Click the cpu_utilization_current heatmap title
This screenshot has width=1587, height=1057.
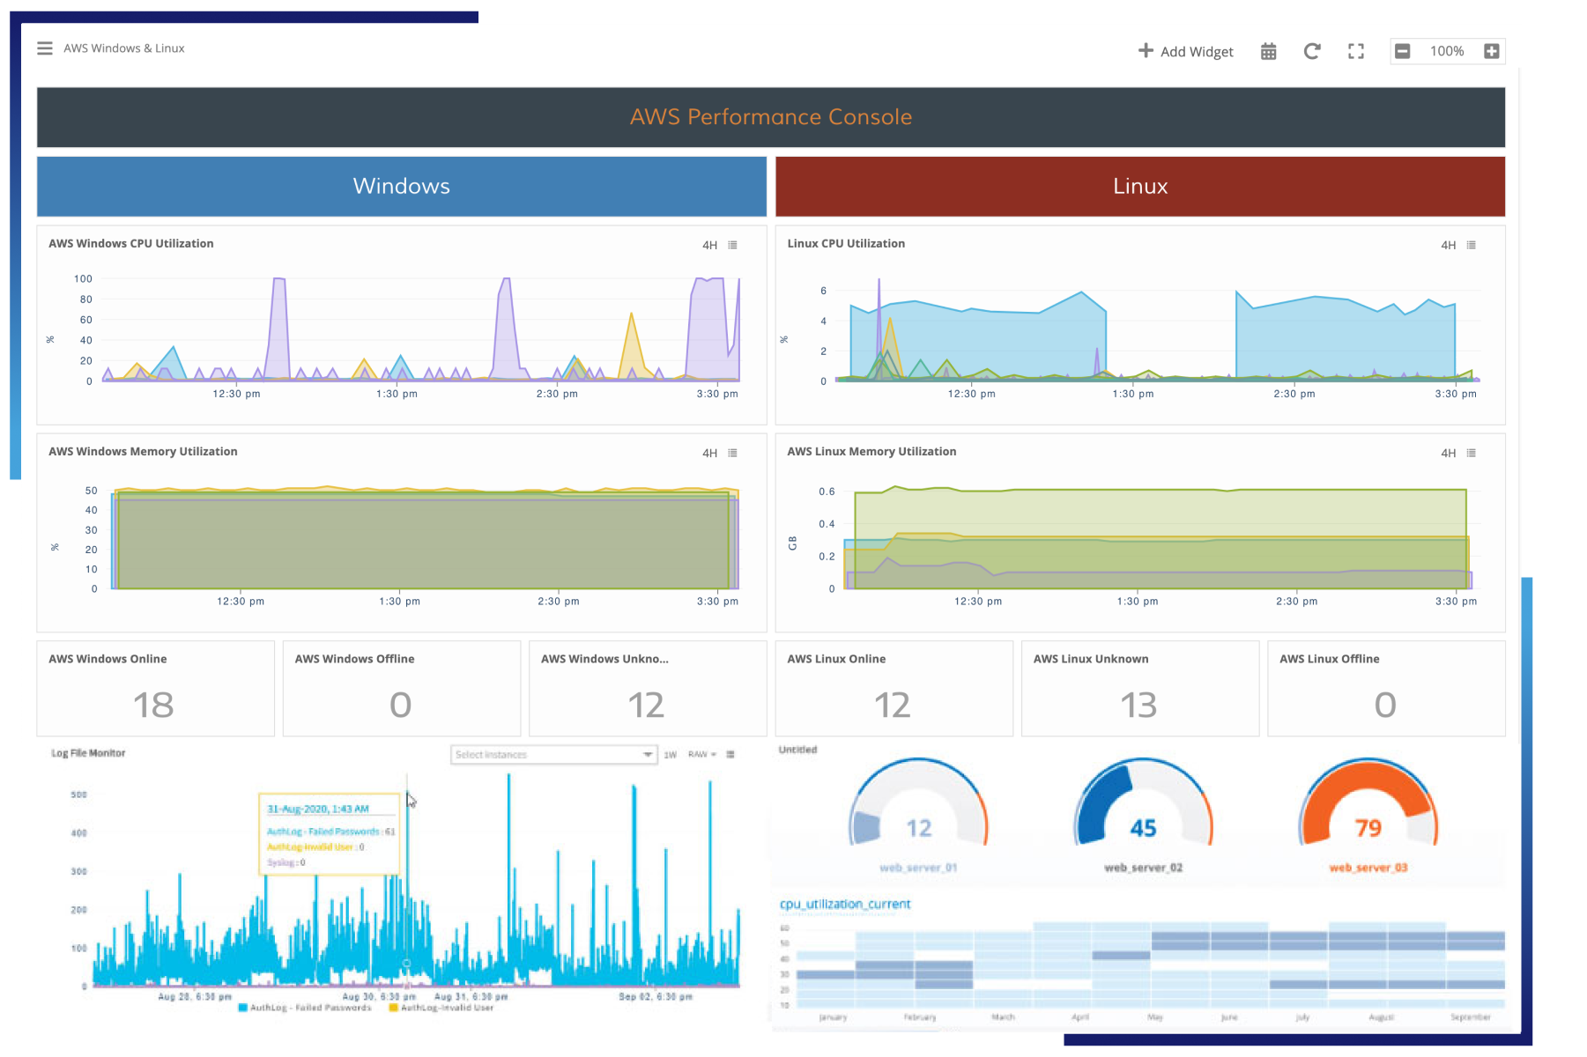(x=845, y=904)
